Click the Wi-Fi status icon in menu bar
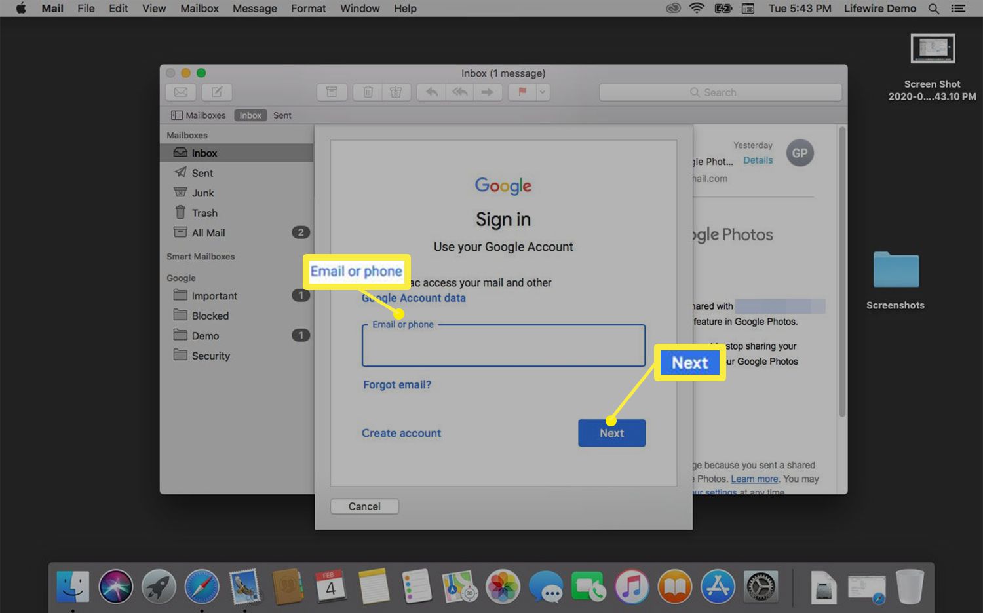Image resolution: width=983 pixels, height=613 pixels. pyautogui.click(x=697, y=9)
